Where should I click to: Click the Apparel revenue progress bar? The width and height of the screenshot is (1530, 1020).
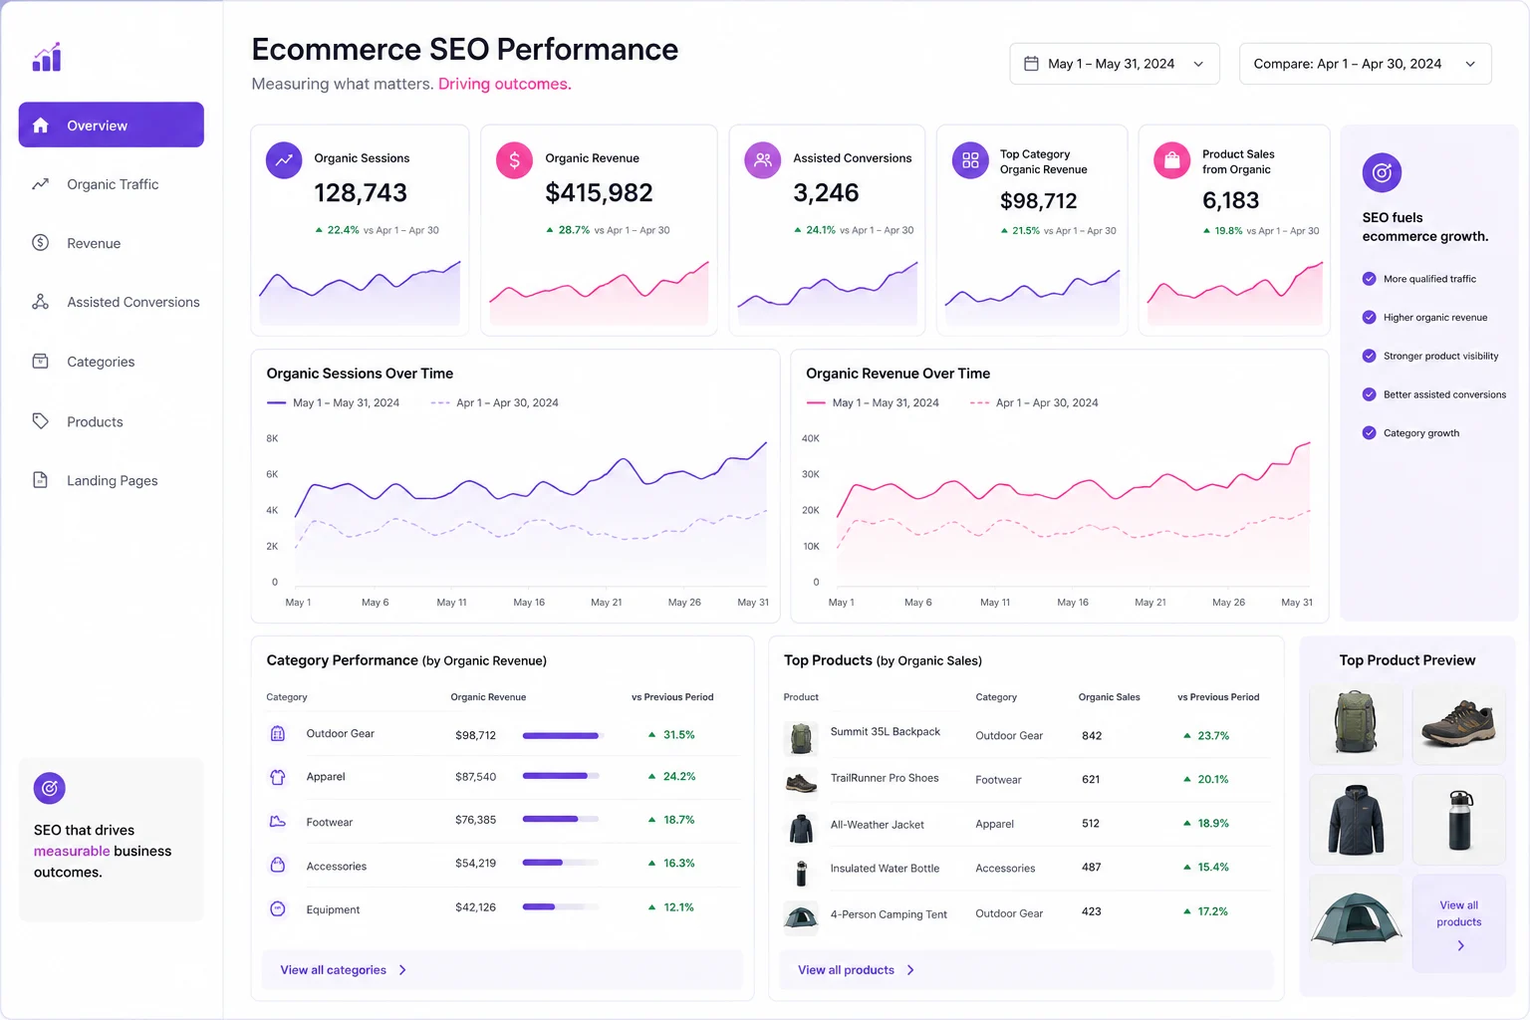point(561,776)
